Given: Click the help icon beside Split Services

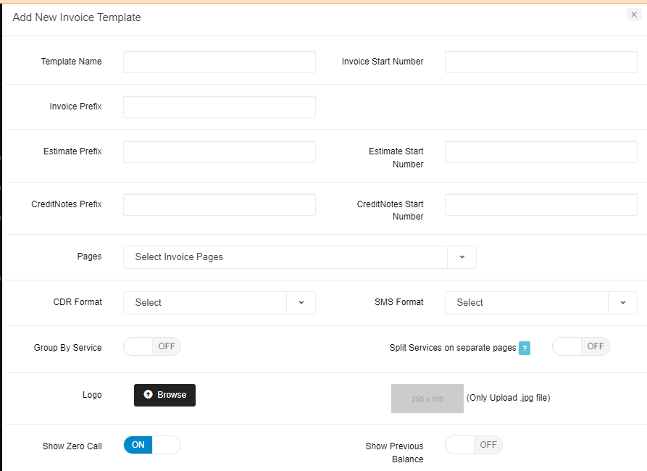Looking at the screenshot, I should tap(525, 348).
